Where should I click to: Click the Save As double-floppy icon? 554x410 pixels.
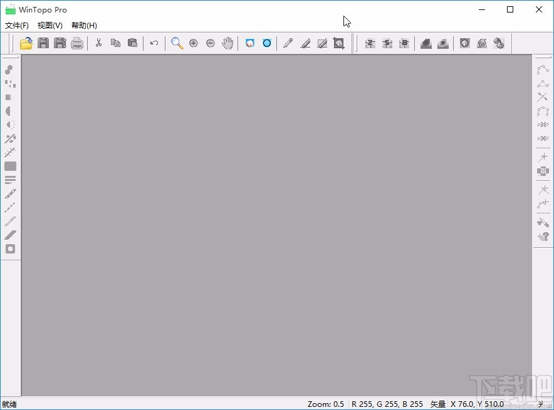click(60, 43)
